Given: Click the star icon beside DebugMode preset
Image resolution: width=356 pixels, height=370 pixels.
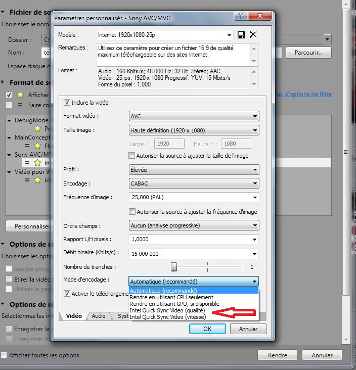Looking at the screenshot, I should pyautogui.click(x=37, y=128).
